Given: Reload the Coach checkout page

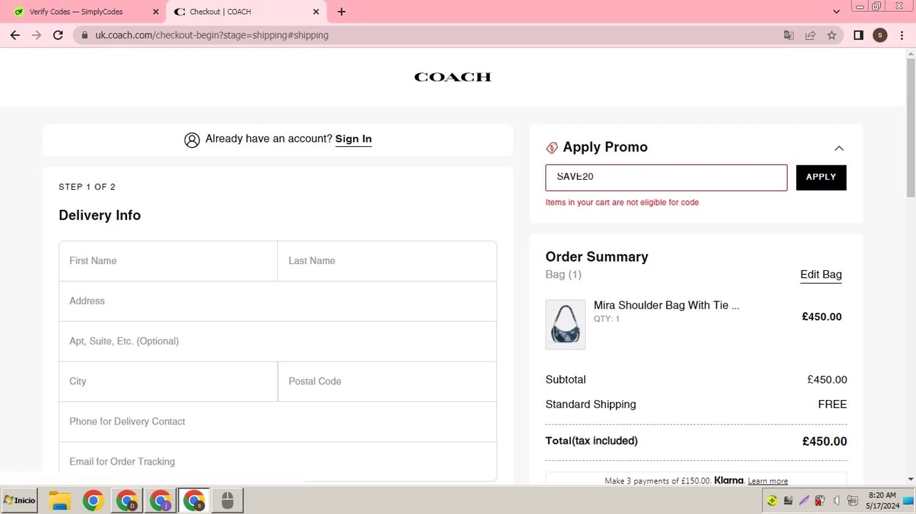Looking at the screenshot, I should (x=58, y=35).
